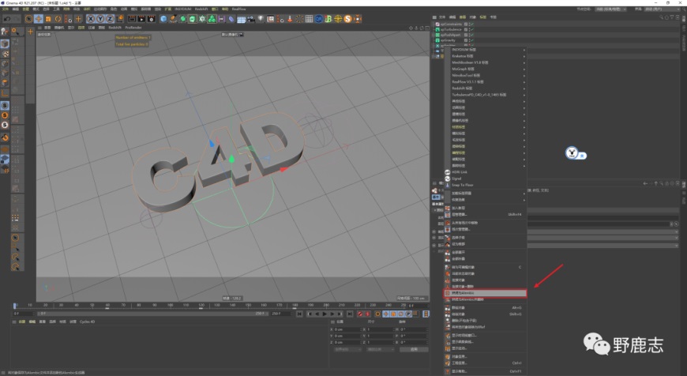Open the deformer bend icon
This screenshot has width=687, height=376.
coord(231,19)
